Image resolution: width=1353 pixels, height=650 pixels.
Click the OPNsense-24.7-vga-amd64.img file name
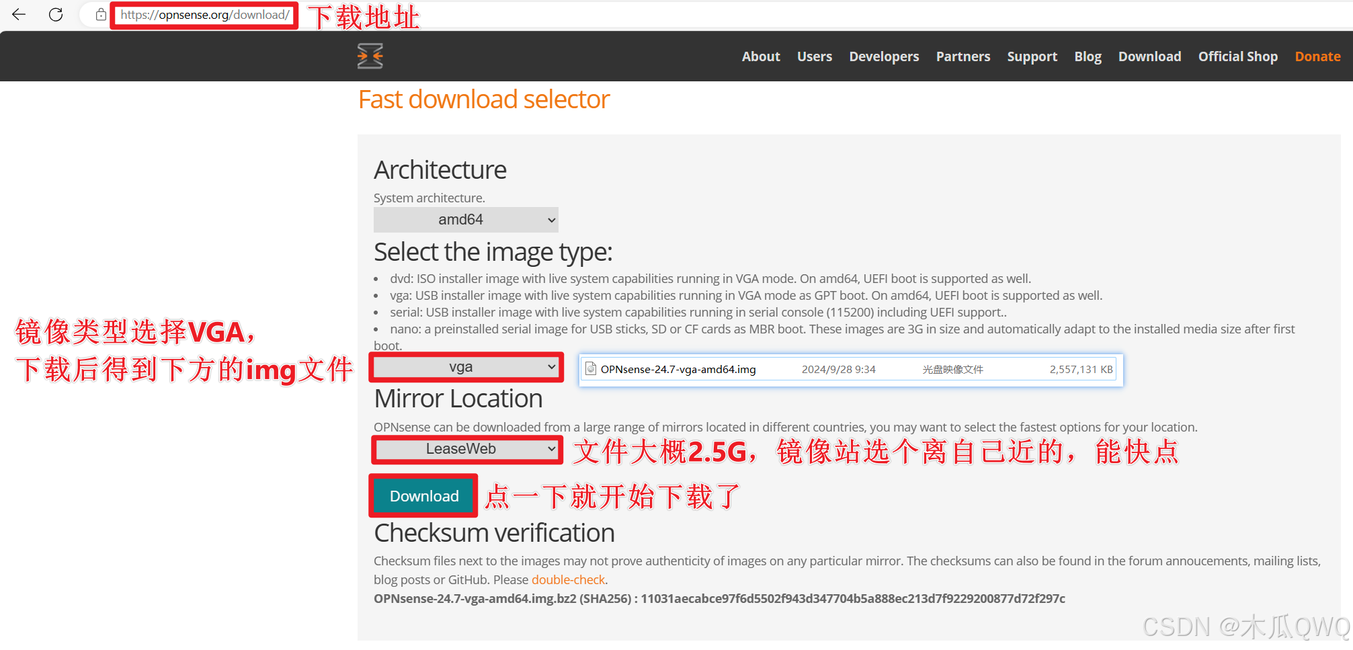(678, 369)
